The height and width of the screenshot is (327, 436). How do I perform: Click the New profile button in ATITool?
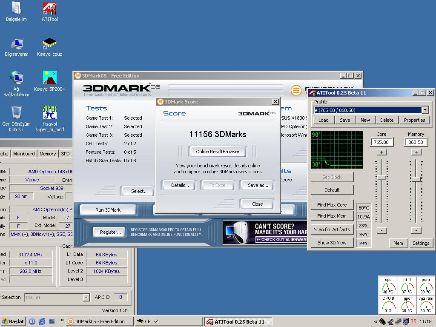point(365,120)
